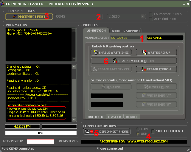The image size is (191, 152).
Task: Click the 0% progress bar
Action: pos(41,133)
